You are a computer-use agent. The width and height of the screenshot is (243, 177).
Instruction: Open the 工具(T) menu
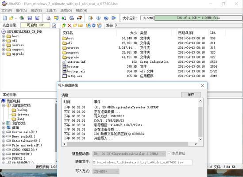click(51, 11)
